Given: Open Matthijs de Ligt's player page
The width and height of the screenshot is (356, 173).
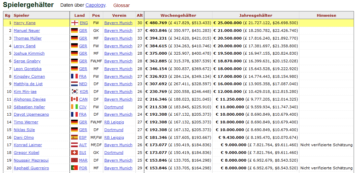Looking at the screenshot, I should pos(28,84).
